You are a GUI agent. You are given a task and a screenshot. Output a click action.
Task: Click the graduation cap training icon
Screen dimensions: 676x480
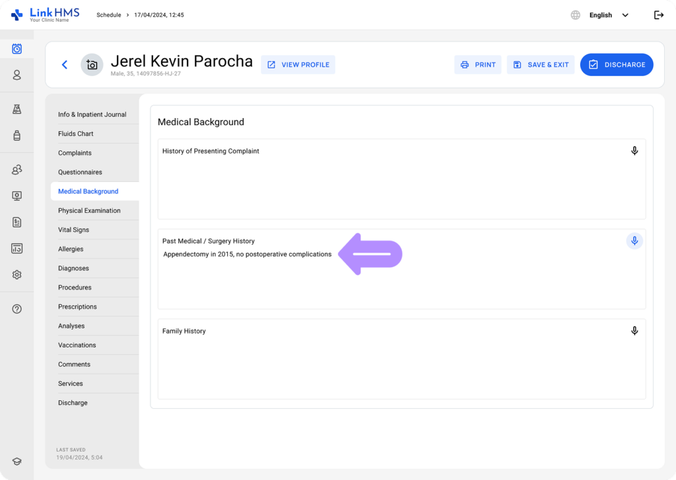[17, 462]
